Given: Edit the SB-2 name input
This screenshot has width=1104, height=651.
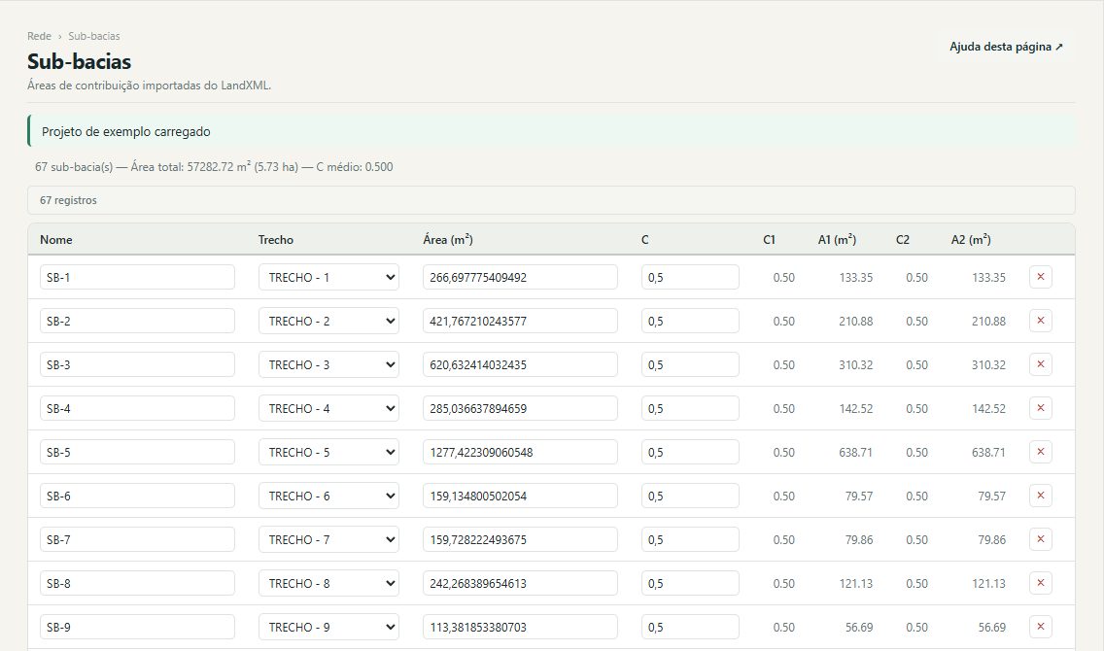Looking at the screenshot, I should (x=137, y=321).
